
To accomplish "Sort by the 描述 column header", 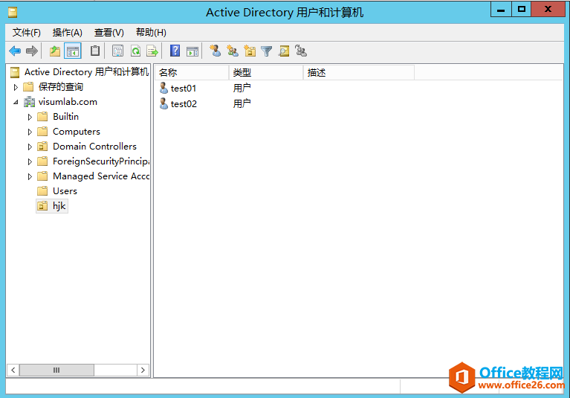I will [358, 72].
